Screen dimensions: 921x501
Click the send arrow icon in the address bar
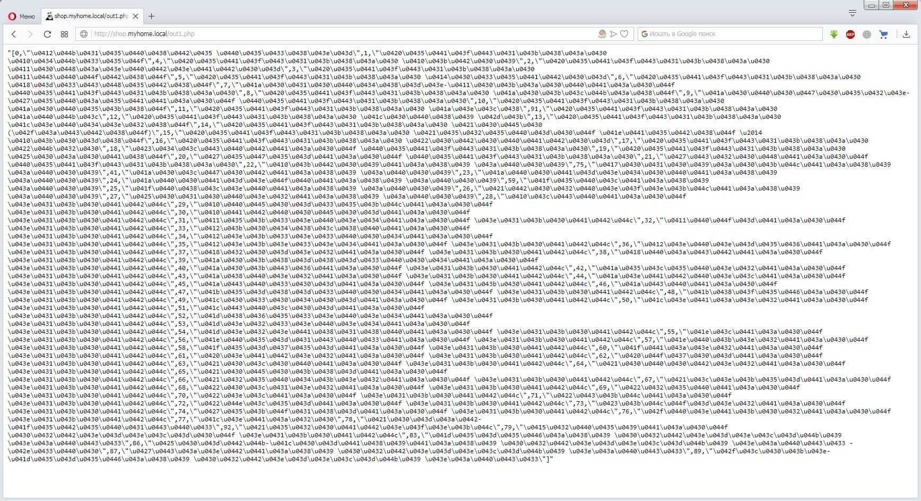613,34
